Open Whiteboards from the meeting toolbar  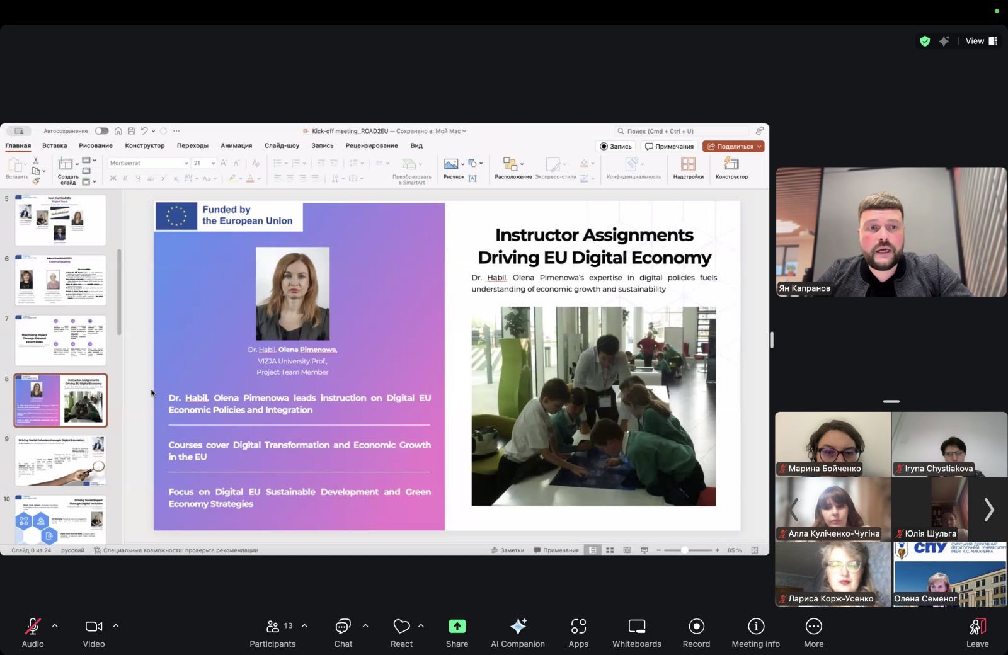pos(636,632)
